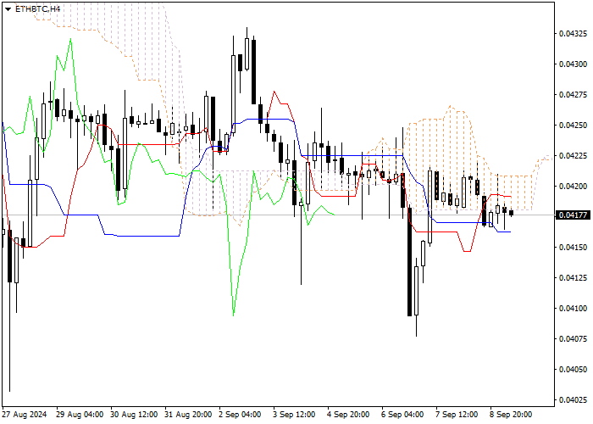This screenshot has height=424, width=593.
Task: Select the current price tag 0.04177
Action: point(573,215)
